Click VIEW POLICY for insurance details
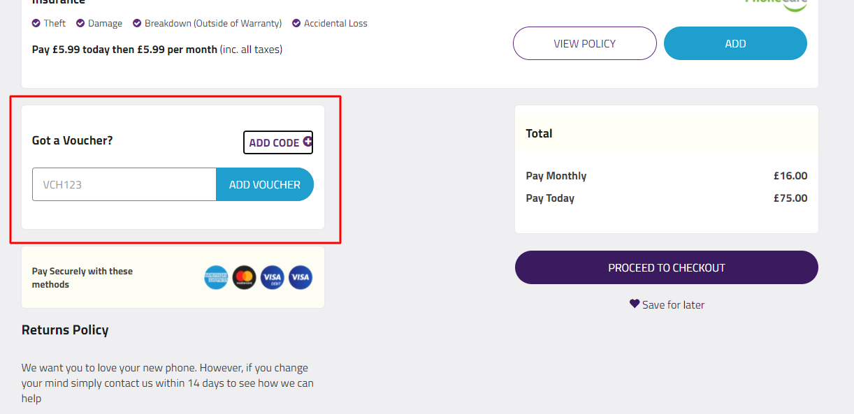 tap(584, 43)
